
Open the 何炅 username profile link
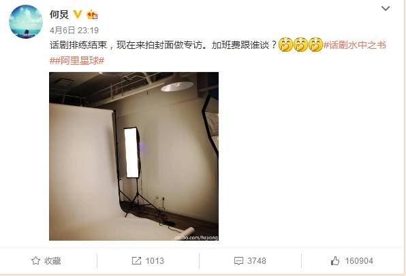(59, 14)
